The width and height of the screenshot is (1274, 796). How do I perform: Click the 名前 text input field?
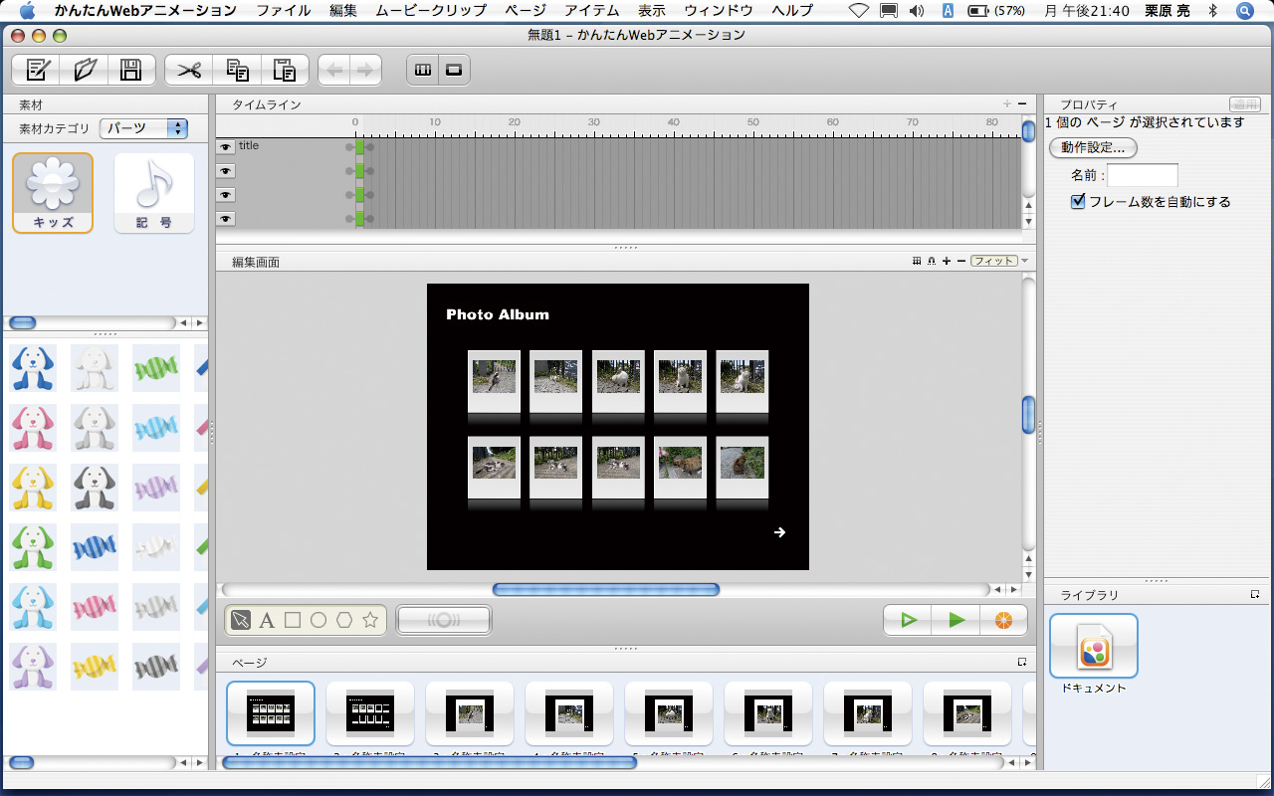tap(1142, 176)
